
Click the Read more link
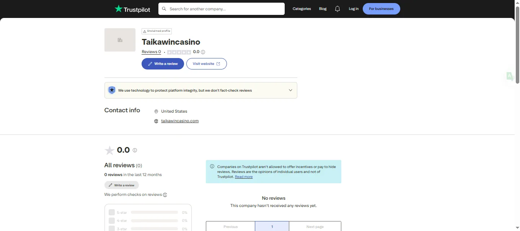point(244,177)
